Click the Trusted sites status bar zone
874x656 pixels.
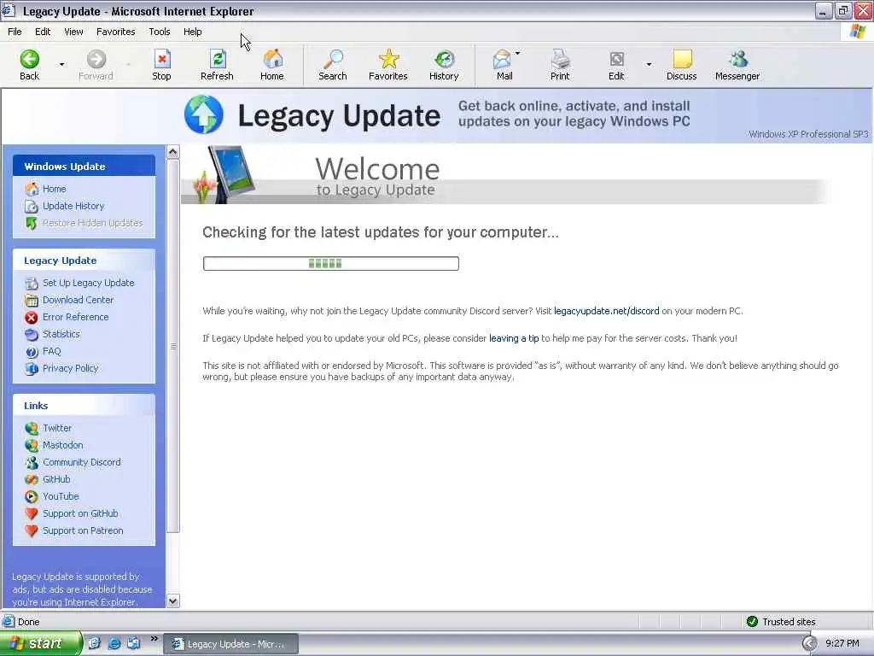pos(780,622)
